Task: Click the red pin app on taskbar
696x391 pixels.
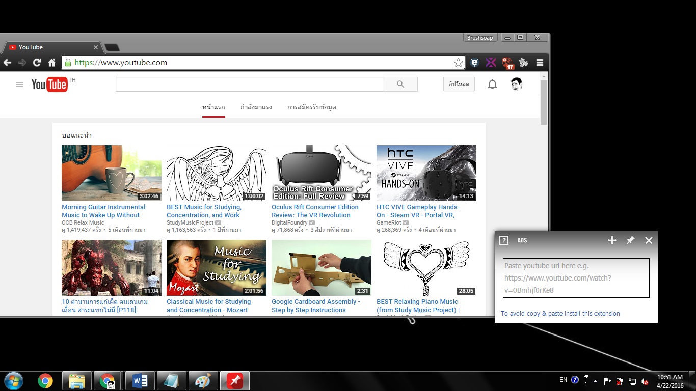Action: (x=235, y=381)
